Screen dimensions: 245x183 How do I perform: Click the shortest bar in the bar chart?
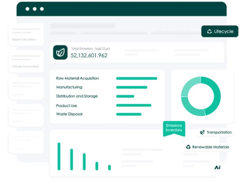109,167
